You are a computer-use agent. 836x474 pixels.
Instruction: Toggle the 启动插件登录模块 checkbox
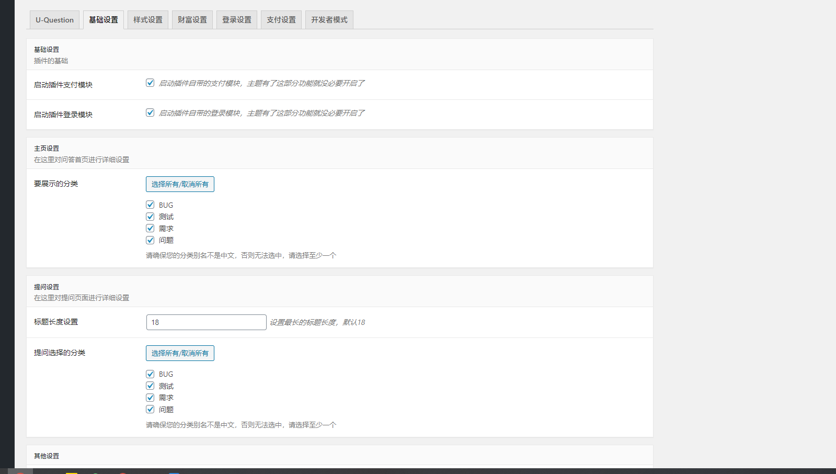point(150,112)
